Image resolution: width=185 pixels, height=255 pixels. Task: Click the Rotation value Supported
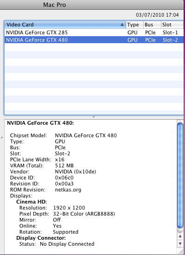point(66,232)
